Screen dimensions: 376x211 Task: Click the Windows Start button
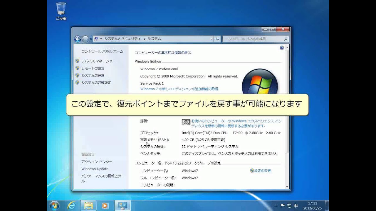tap(55, 205)
